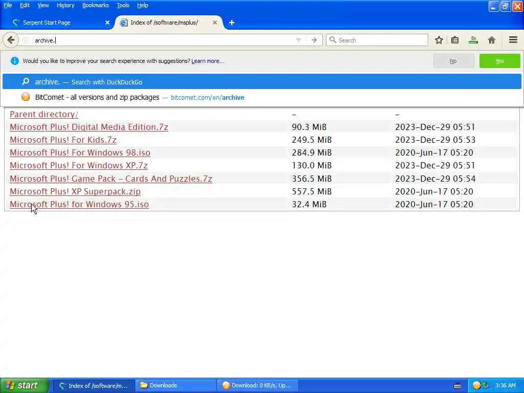
Task: Download Microsoft Plus! for Windows 95.iso
Action: tap(79, 204)
